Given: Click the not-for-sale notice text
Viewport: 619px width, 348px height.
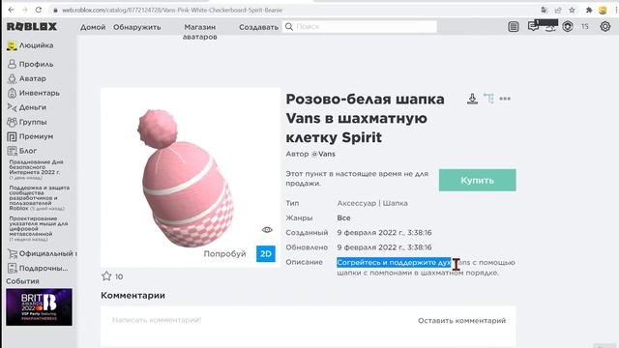Looking at the screenshot, I should (357, 178).
